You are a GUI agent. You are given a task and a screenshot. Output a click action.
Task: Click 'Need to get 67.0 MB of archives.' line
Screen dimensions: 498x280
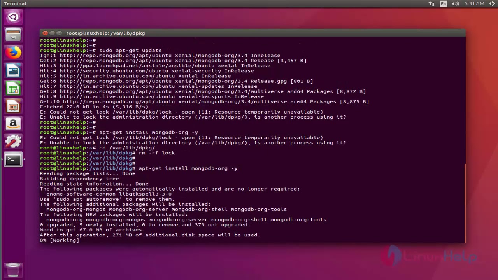pyautogui.click(x=92, y=230)
